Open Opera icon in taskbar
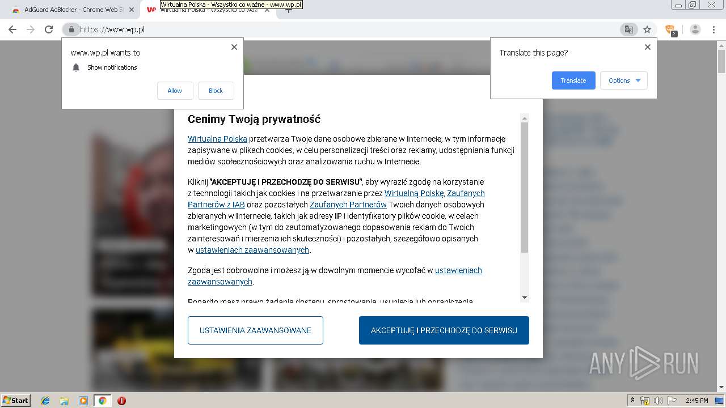The height and width of the screenshot is (408, 726). (x=121, y=401)
